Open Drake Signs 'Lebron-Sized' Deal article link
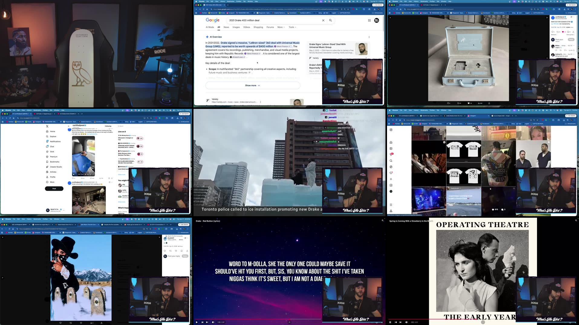 [x=327, y=46]
